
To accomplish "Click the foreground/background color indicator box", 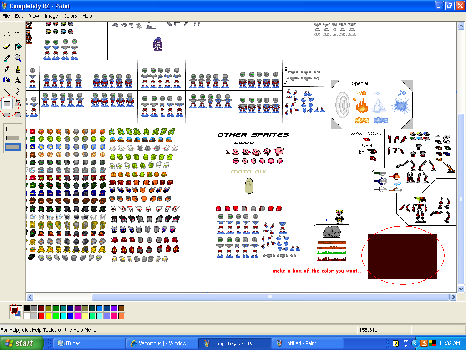I will [15, 312].
